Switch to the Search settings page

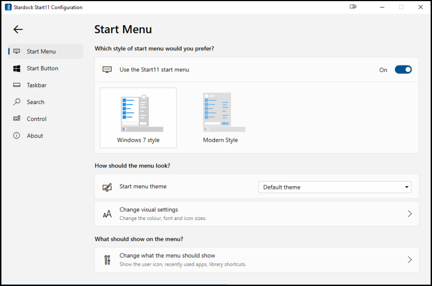[46, 102]
